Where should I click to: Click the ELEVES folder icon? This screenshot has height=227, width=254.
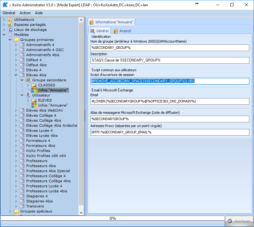click(34, 100)
